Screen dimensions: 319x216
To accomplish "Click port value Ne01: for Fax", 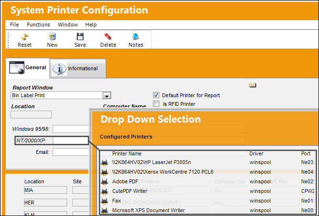I will pos(307,201).
